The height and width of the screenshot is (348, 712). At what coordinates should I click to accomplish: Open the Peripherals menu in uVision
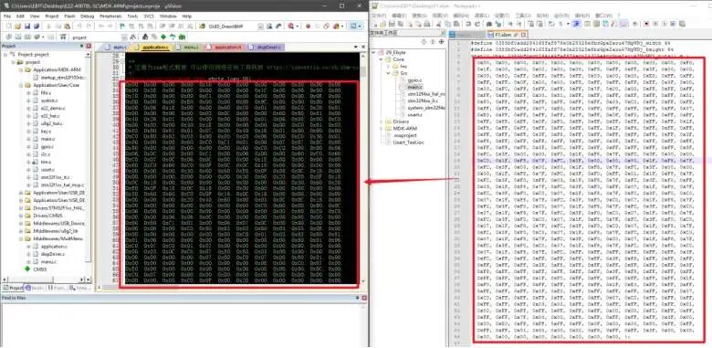pos(110,16)
